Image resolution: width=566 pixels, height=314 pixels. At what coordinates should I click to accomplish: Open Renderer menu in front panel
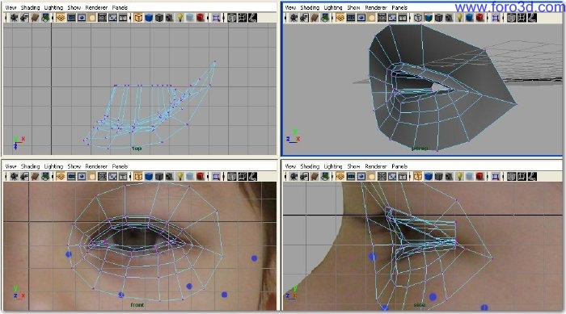pyautogui.click(x=96, y=166)
